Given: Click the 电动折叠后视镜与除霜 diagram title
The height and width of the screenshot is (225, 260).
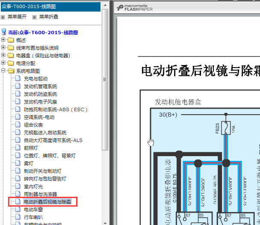Looking at the screenshot, I should click(x=201, y=71).
